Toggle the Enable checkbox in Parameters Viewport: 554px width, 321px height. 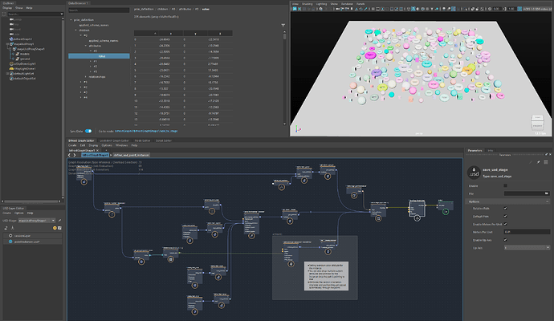[505, 185]
